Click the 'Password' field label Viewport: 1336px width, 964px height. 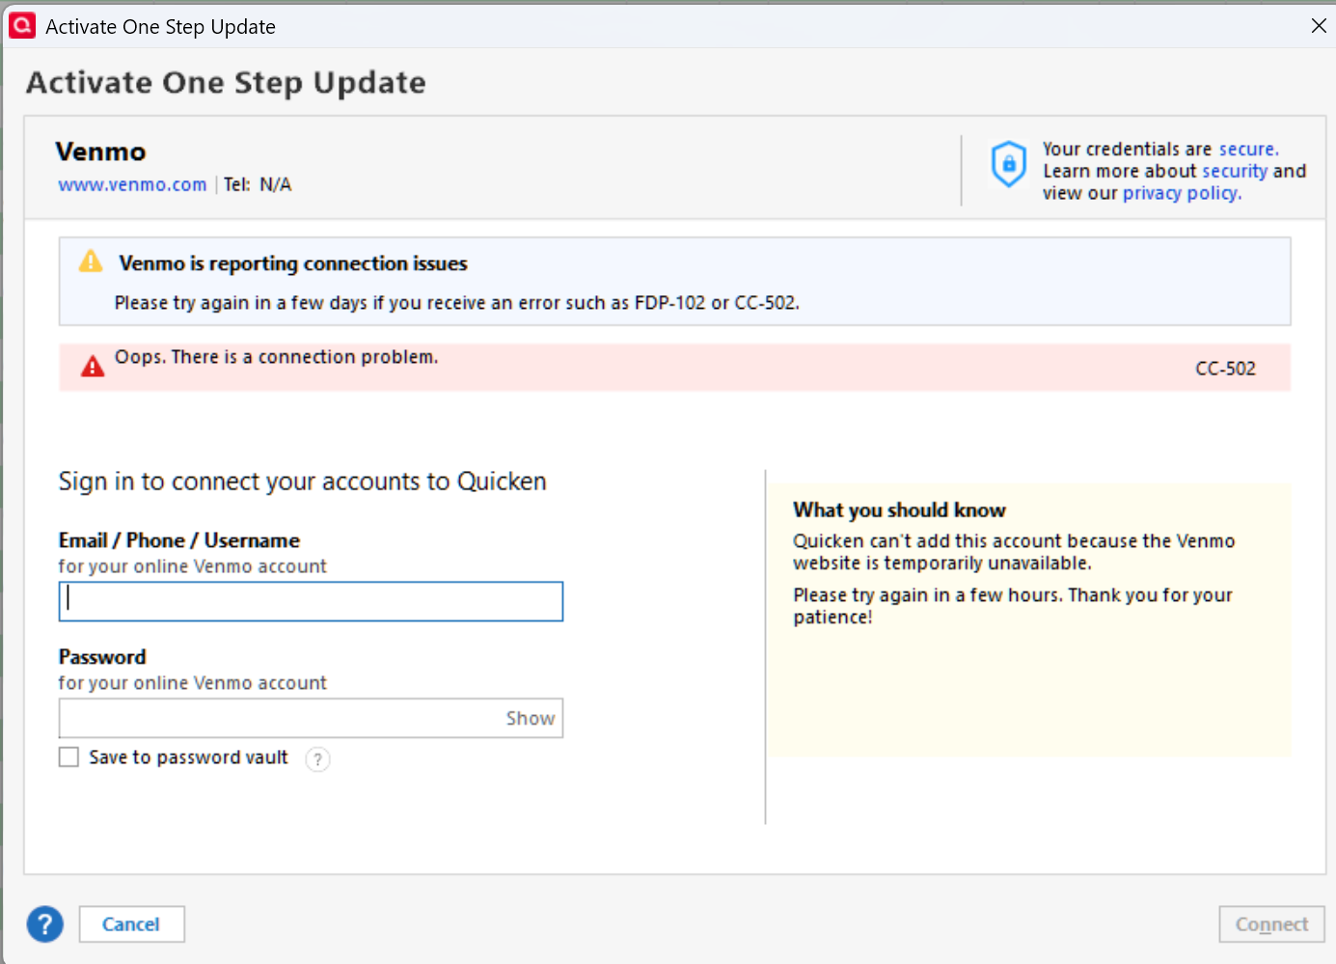click(x=102, y=657)
